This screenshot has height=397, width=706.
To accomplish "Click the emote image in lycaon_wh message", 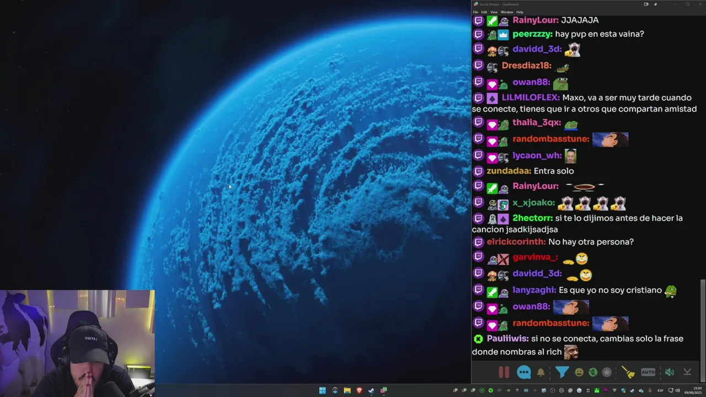I will [x=570, y=155].
